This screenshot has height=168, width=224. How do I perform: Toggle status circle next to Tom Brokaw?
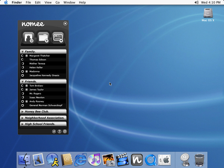(x=22, y=86)
